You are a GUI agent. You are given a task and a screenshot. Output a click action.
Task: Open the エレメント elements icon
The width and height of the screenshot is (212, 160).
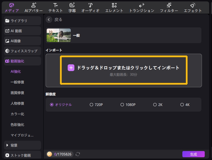tap(114, 5)
